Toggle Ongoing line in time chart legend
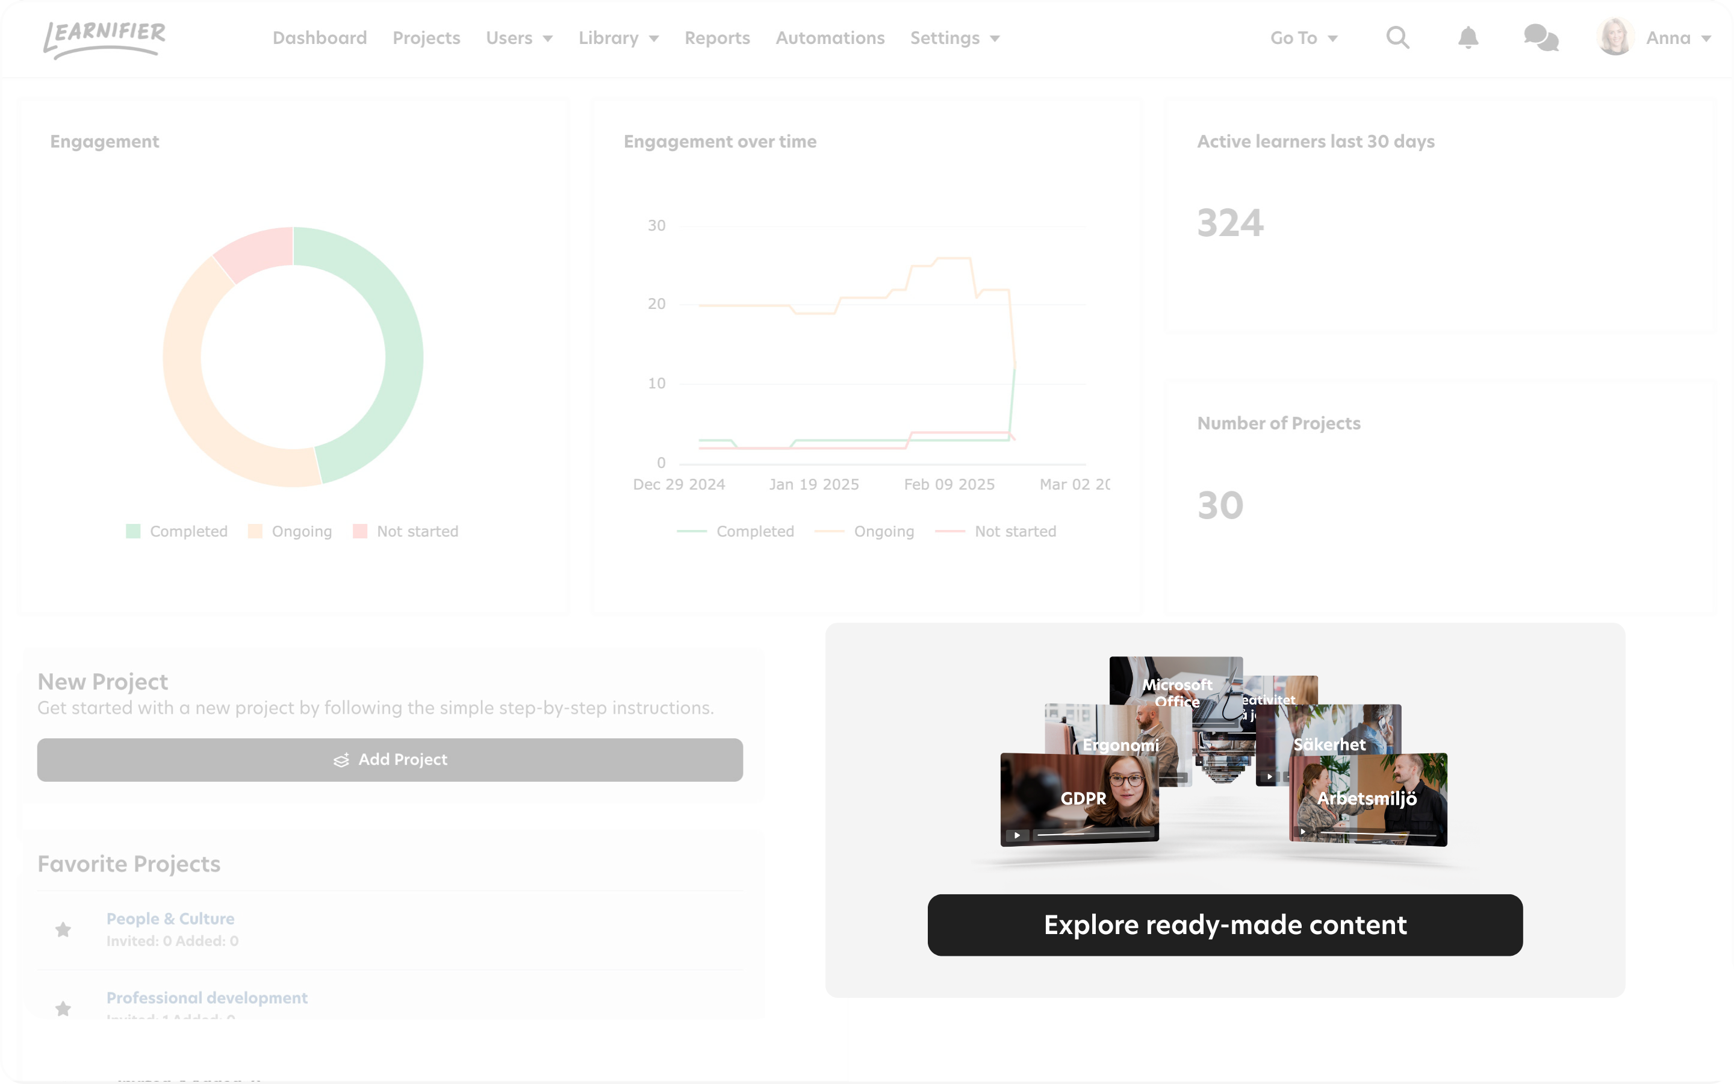The width and height of the screenshot is (1734, 1084). 865,531
